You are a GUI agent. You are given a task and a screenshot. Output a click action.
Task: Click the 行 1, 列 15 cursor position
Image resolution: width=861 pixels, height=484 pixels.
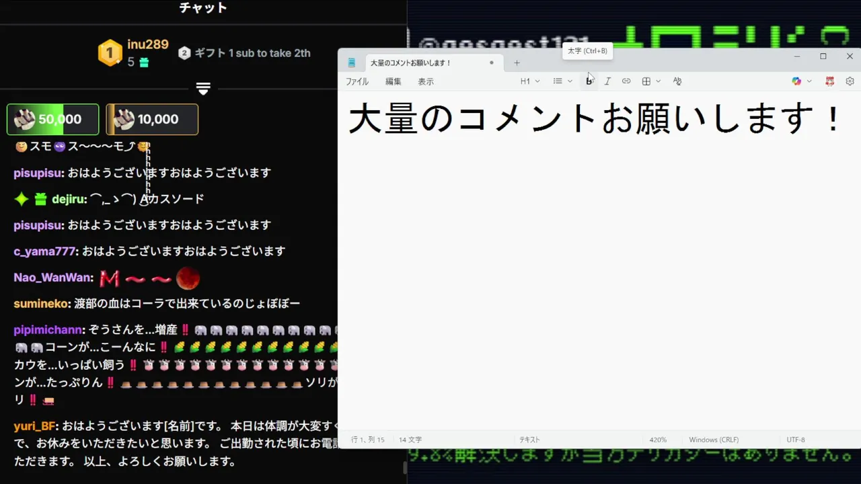pos(368,440)
